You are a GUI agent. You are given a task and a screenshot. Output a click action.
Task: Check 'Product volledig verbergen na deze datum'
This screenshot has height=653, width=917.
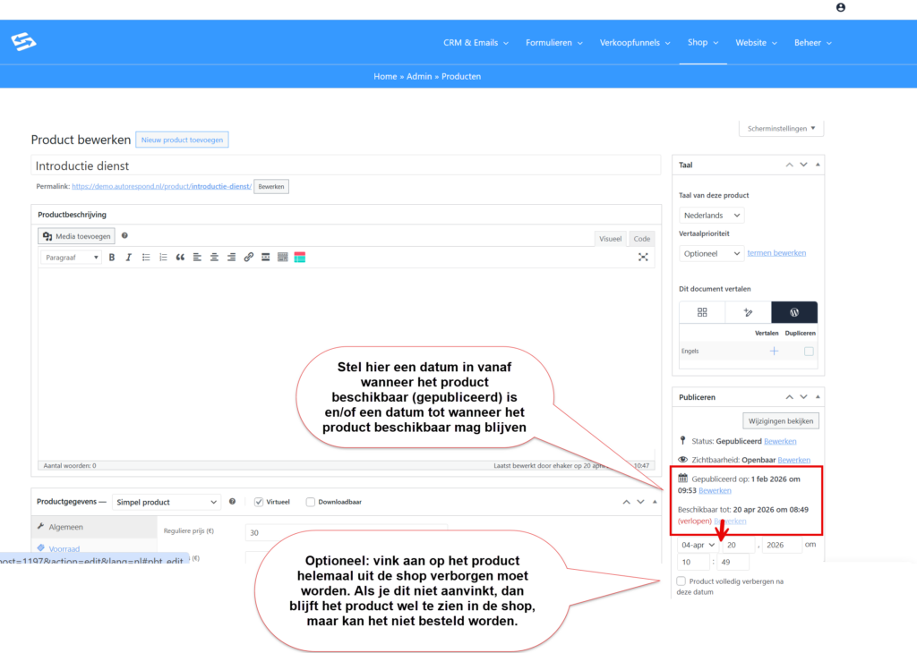point(681,581)
